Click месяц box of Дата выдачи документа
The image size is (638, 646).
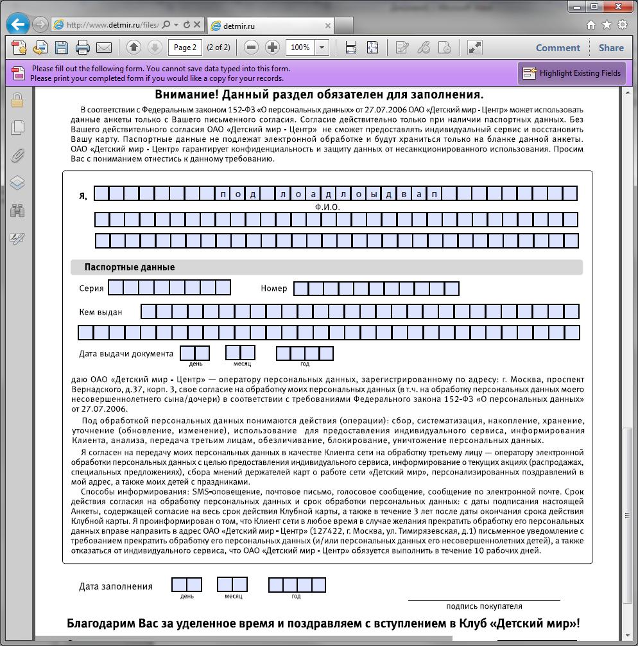click(241, 353)
